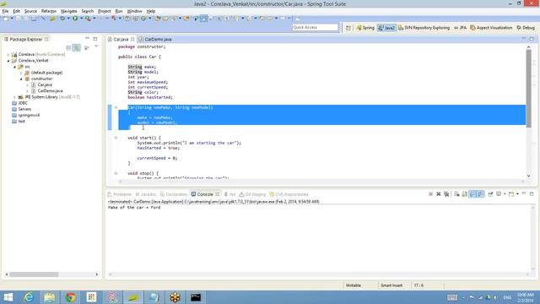Select the Java2 perspective button
This screenshot has height=304, width=540.
(386, 28)
